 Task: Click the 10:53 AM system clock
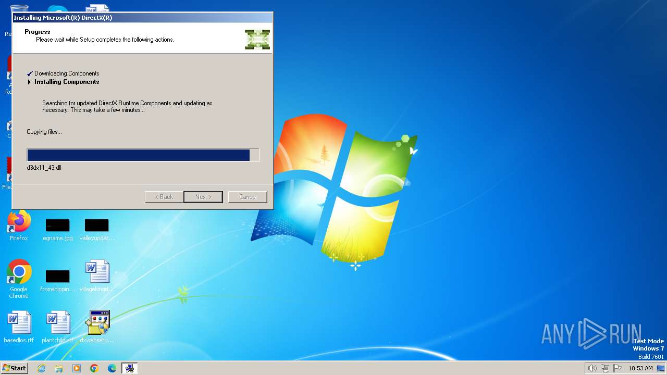click(640, 368)
